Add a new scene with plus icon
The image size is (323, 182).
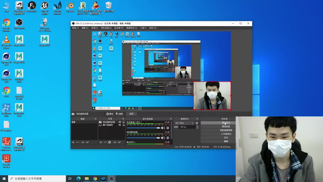click(73, 142)
